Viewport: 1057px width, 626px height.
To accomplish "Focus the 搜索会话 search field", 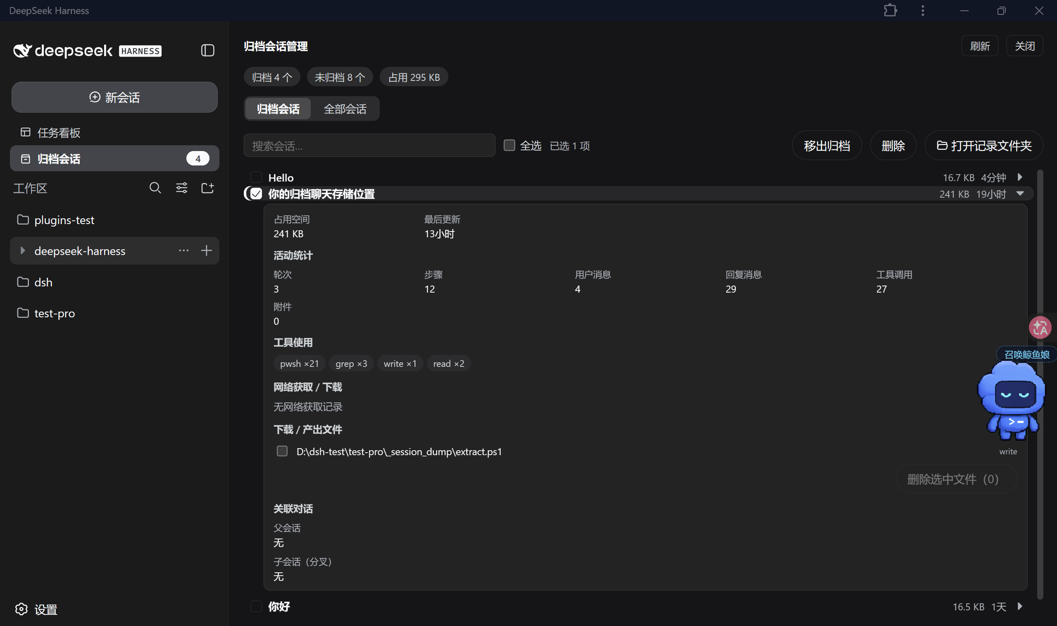I will [369, 146].
